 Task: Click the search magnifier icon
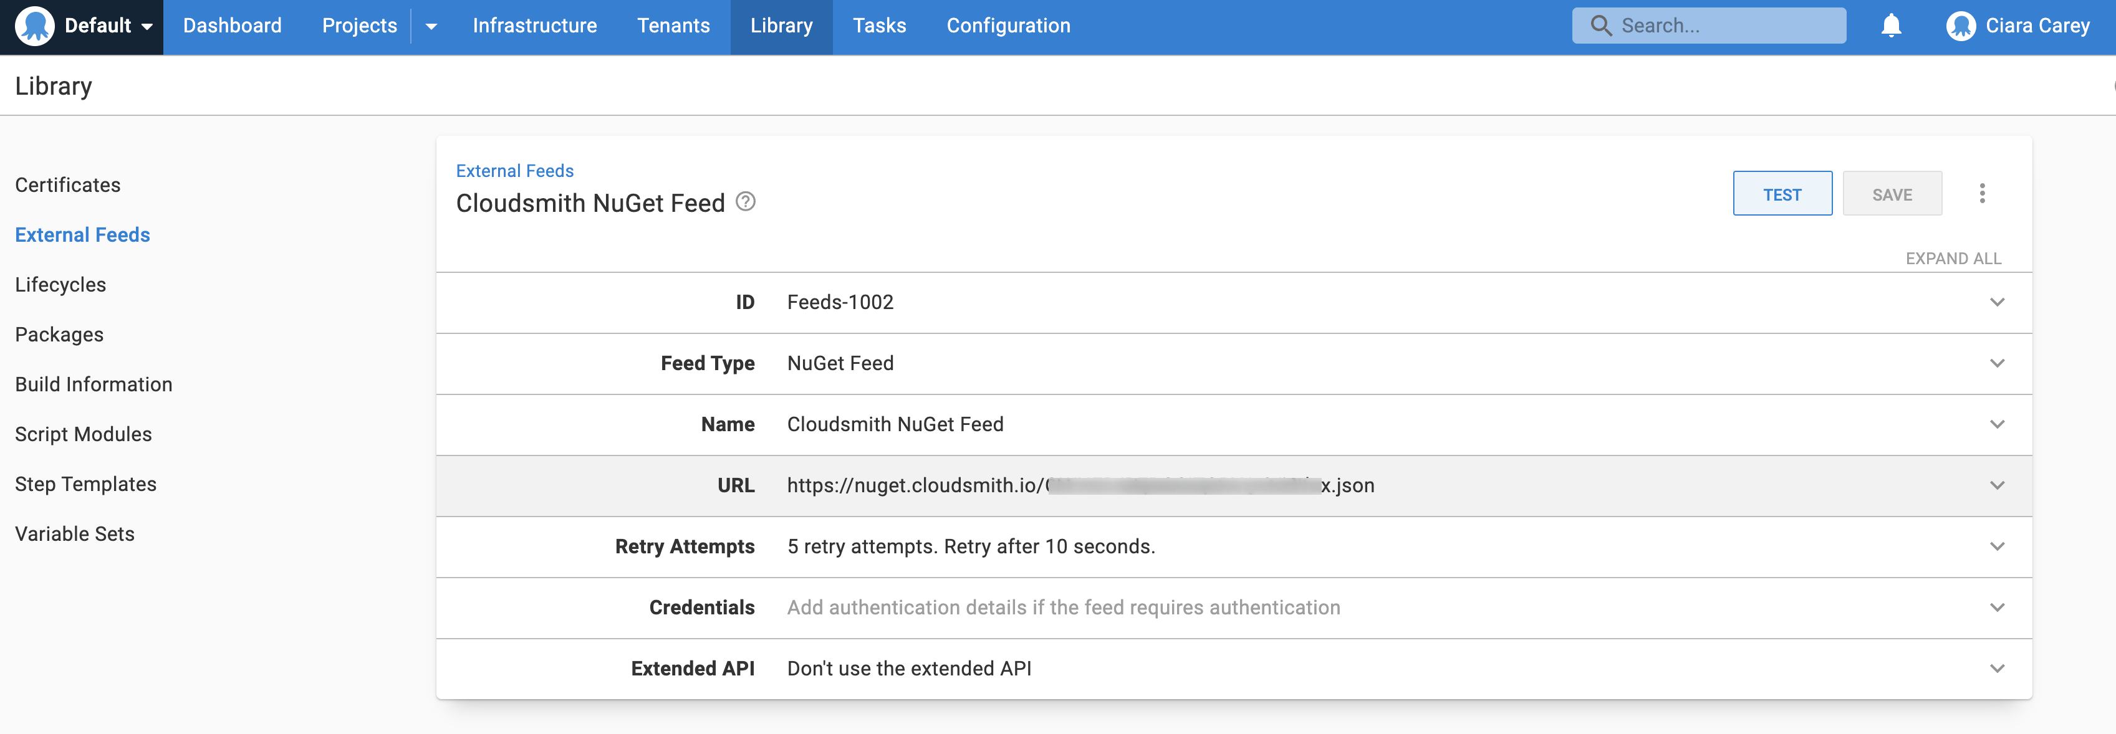coord(1601,26)
